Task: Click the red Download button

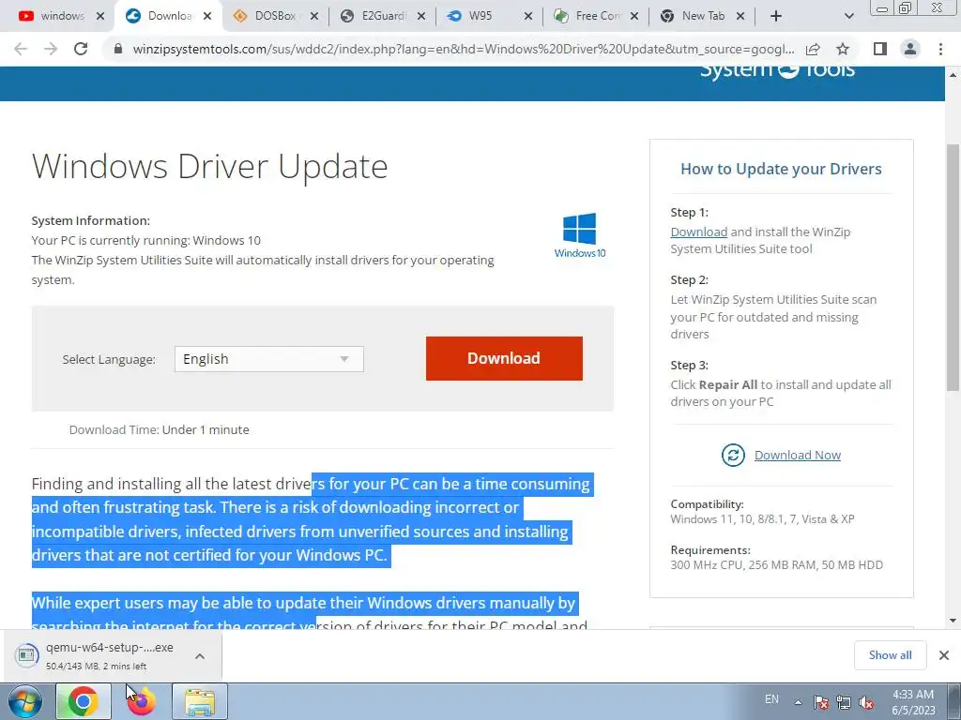Action: [504, 358]
